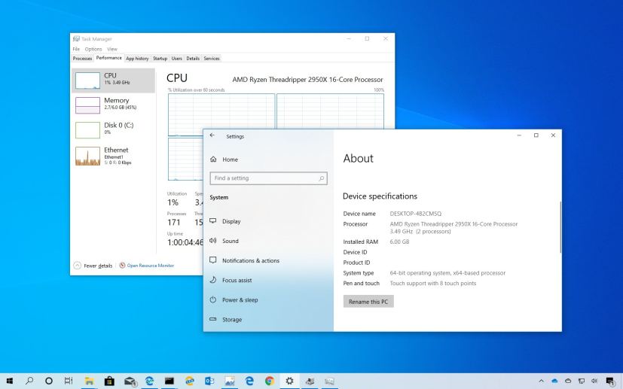
Task: Maximize the Settings window
Action: 536,135
